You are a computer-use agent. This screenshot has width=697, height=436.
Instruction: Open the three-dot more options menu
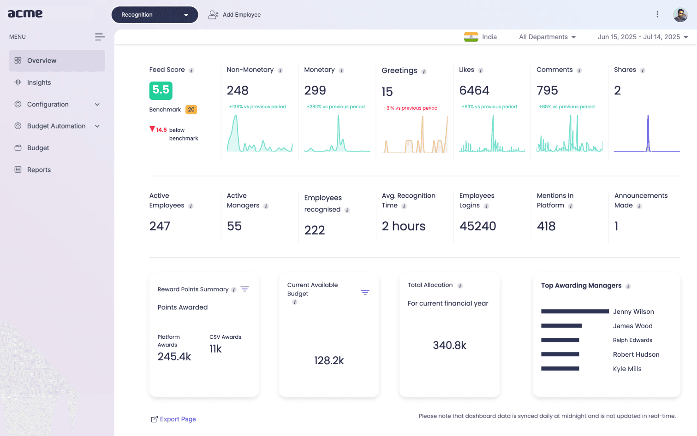click(657, 14)
